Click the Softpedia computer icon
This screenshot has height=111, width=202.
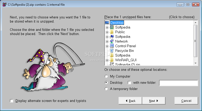point(112,37)
